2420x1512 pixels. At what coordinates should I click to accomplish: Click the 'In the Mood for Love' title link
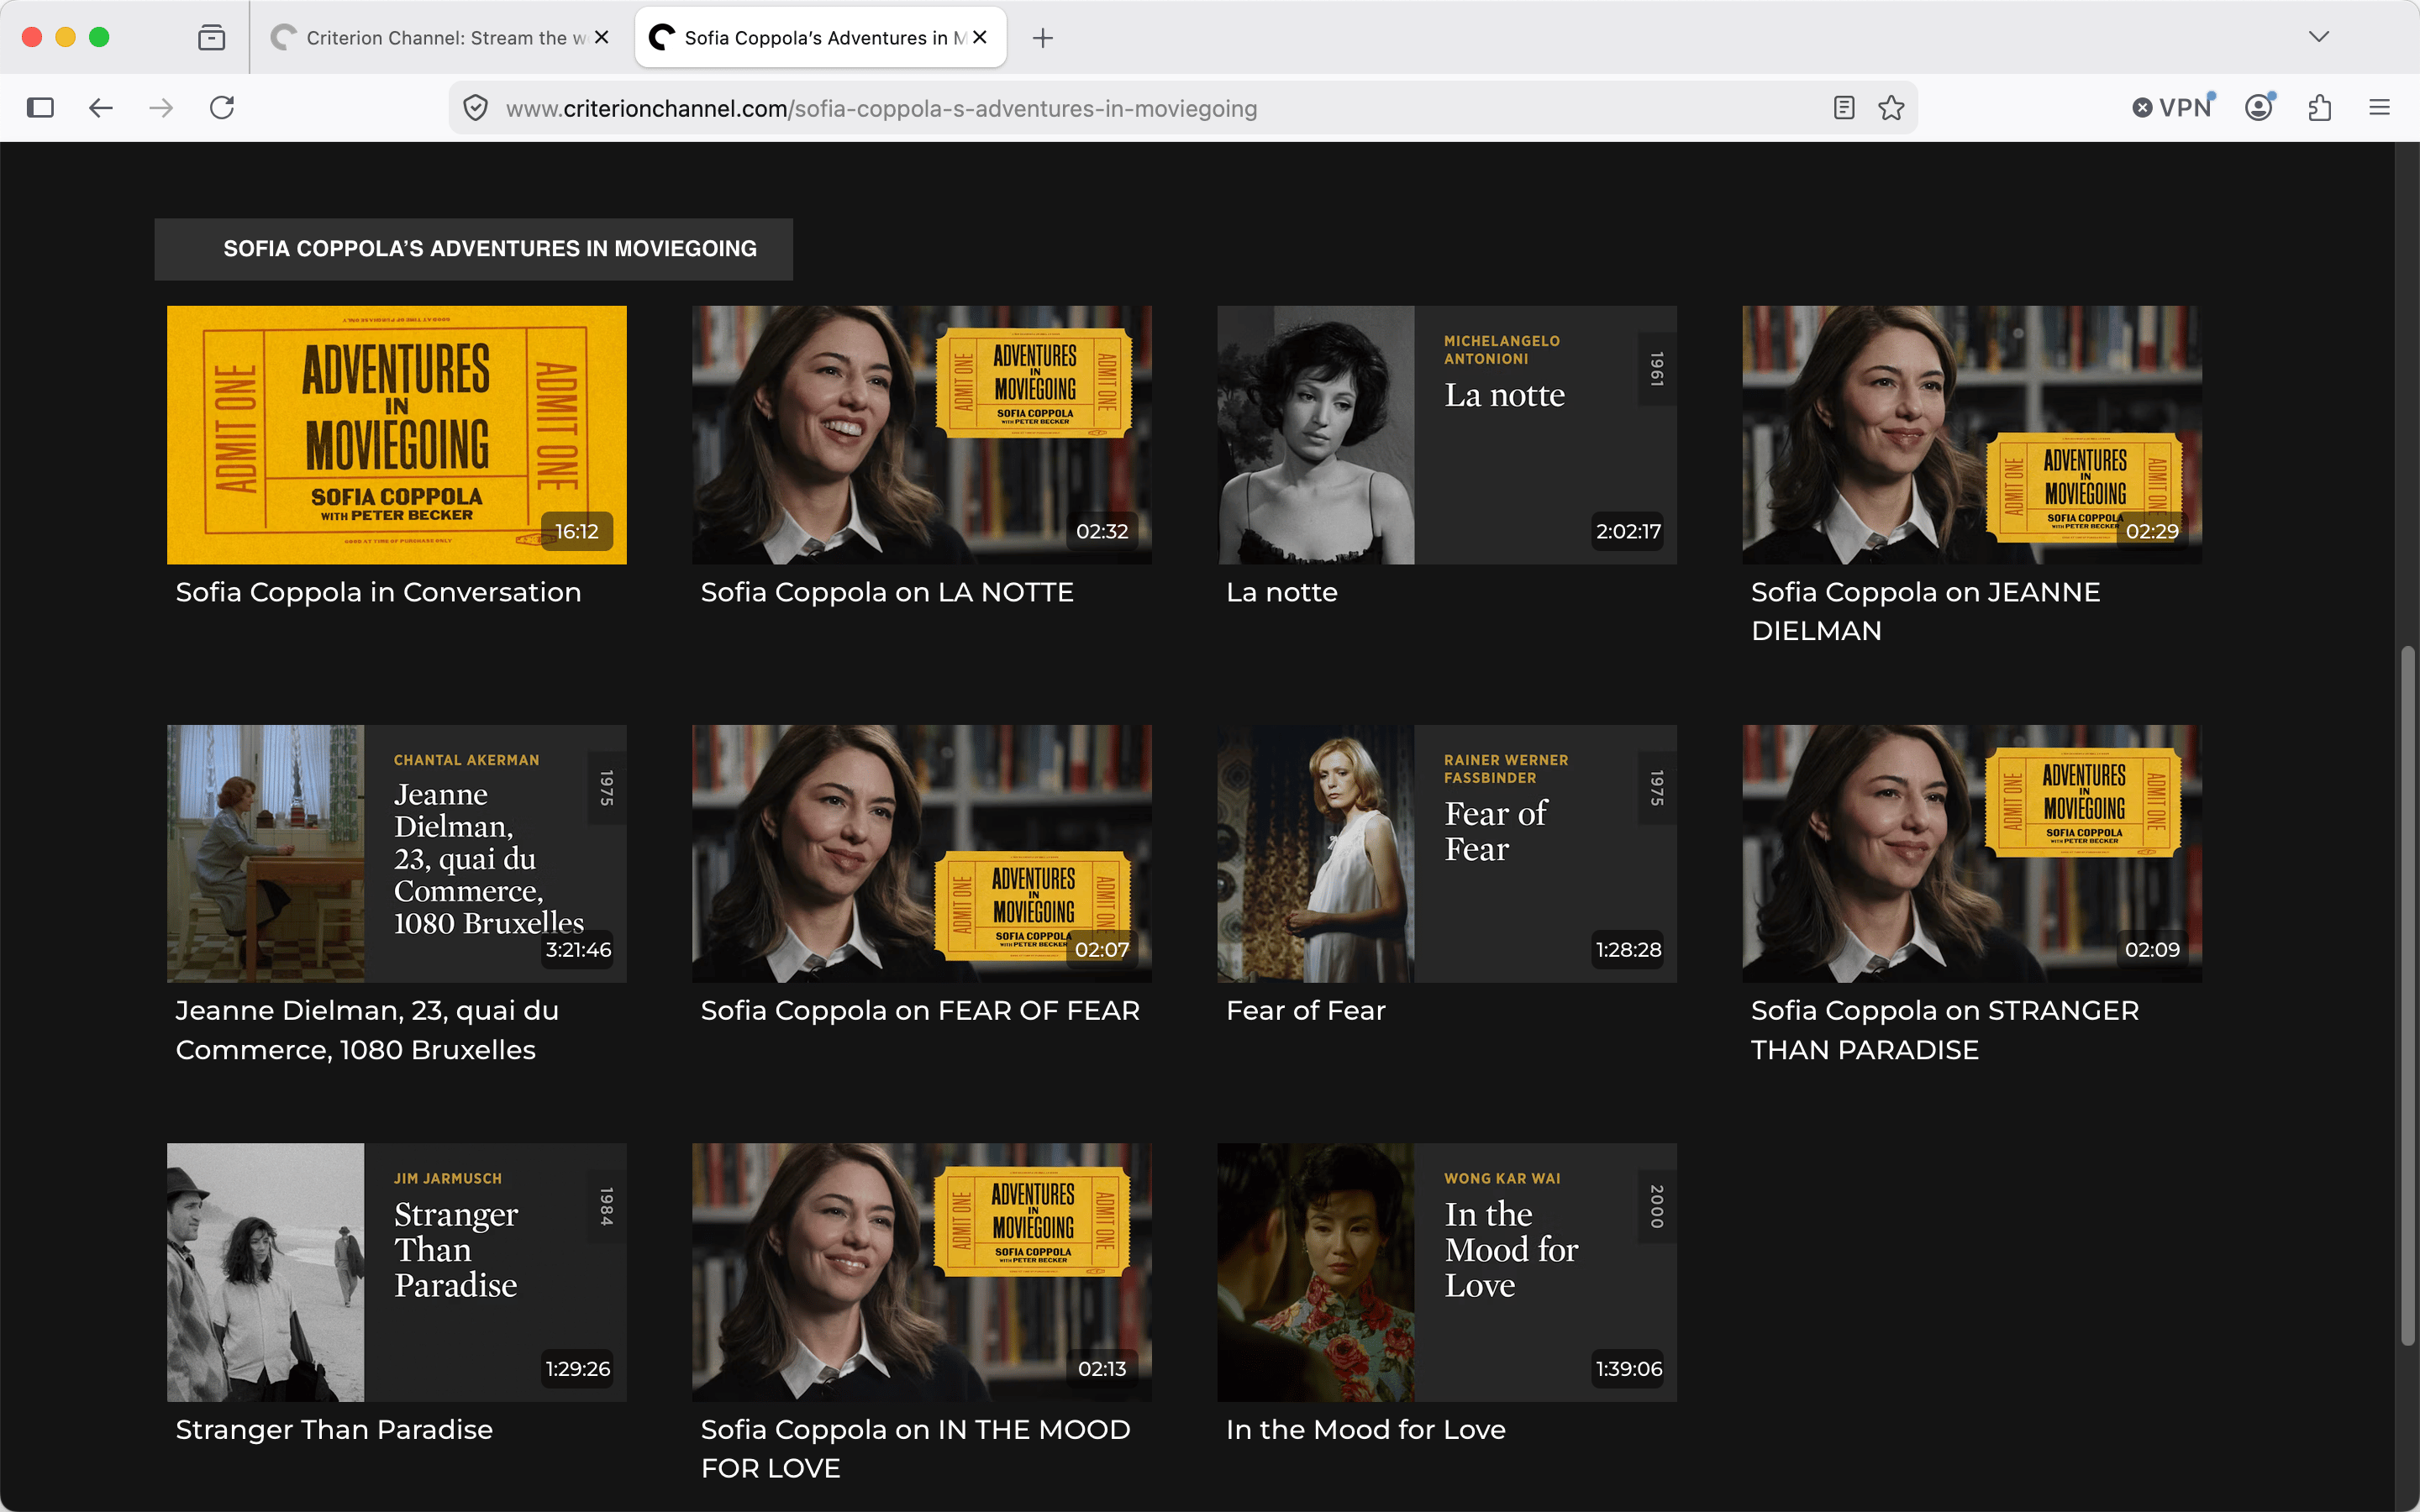pyautogui.click(x=1366, y=1430)
